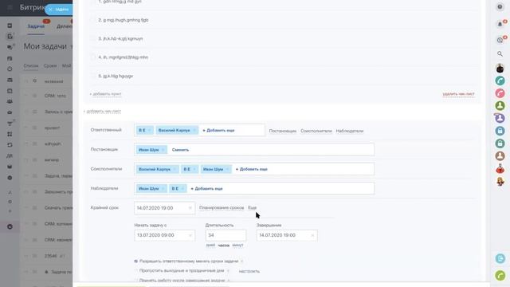Remove Василий Карпук from Ответственный field
The width and height of the screenshot is (510, 287).
(x=194, y=130)
